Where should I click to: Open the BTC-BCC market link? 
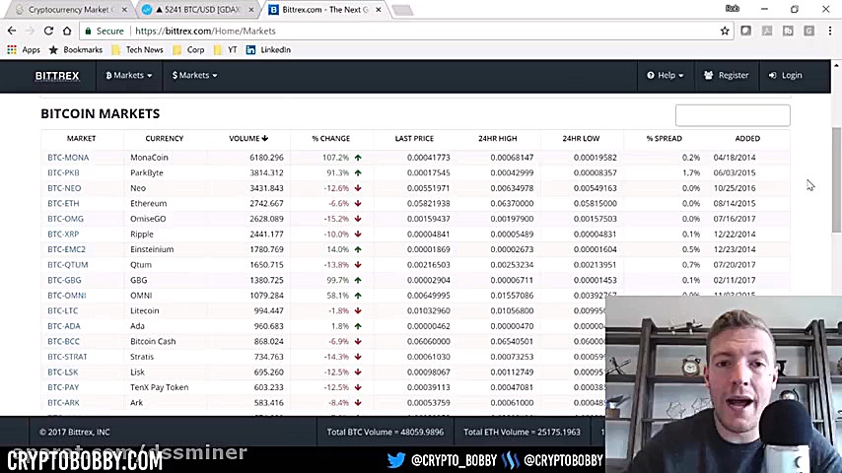(x=63, y=342)
